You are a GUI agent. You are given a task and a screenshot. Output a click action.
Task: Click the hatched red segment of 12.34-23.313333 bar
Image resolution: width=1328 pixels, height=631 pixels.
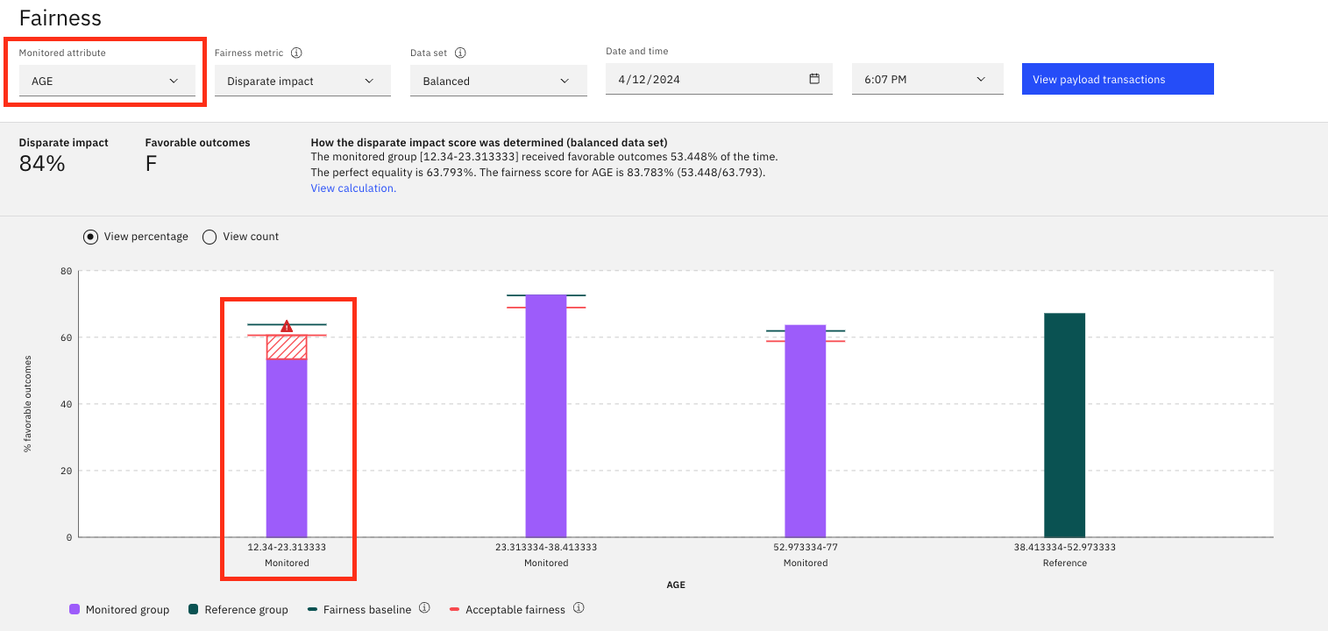tap(287, 347)
